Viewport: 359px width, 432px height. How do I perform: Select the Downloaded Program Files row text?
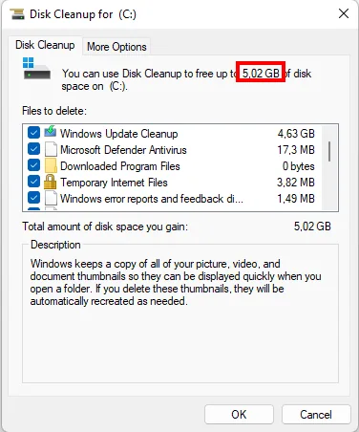tap(120, 166)
